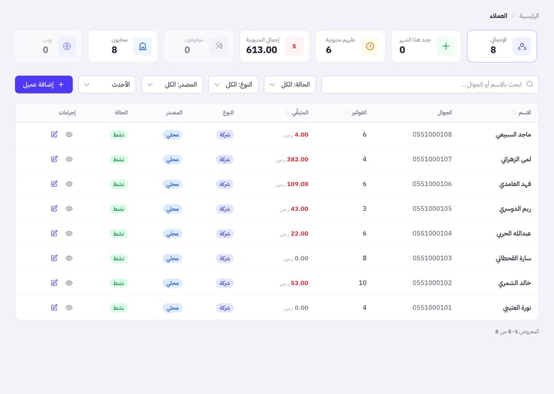Click remaining amount 43.00
Image resolution: width=554 pixels, height=394 pixels.
pyautogui.click(x=300, y=209)
